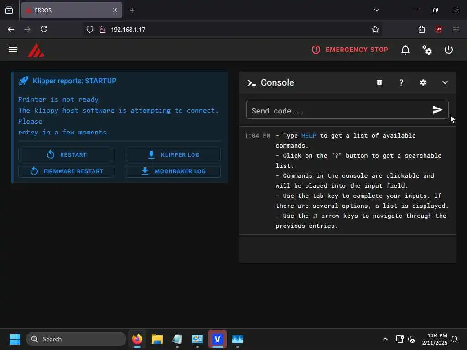Click the Firmware Restart button

pos(66,171)
